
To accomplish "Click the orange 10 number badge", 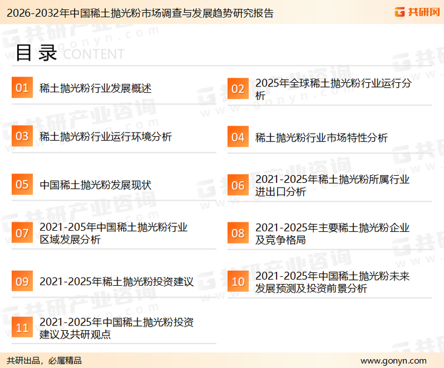I will pos(238,282).
